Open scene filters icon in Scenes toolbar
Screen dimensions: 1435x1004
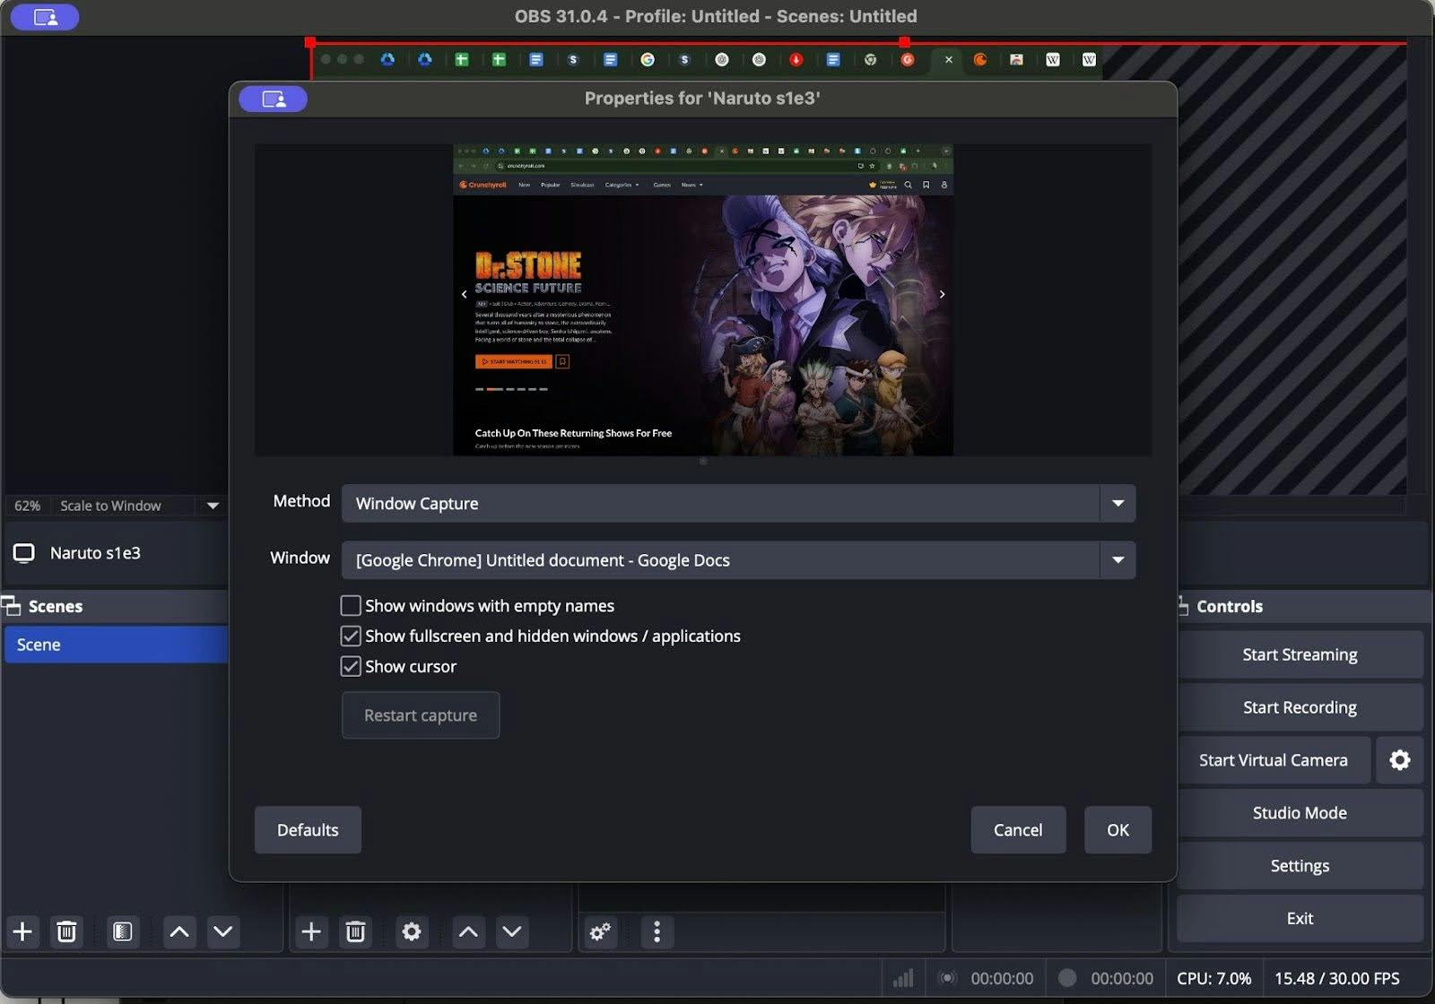(x=123, y=932)
